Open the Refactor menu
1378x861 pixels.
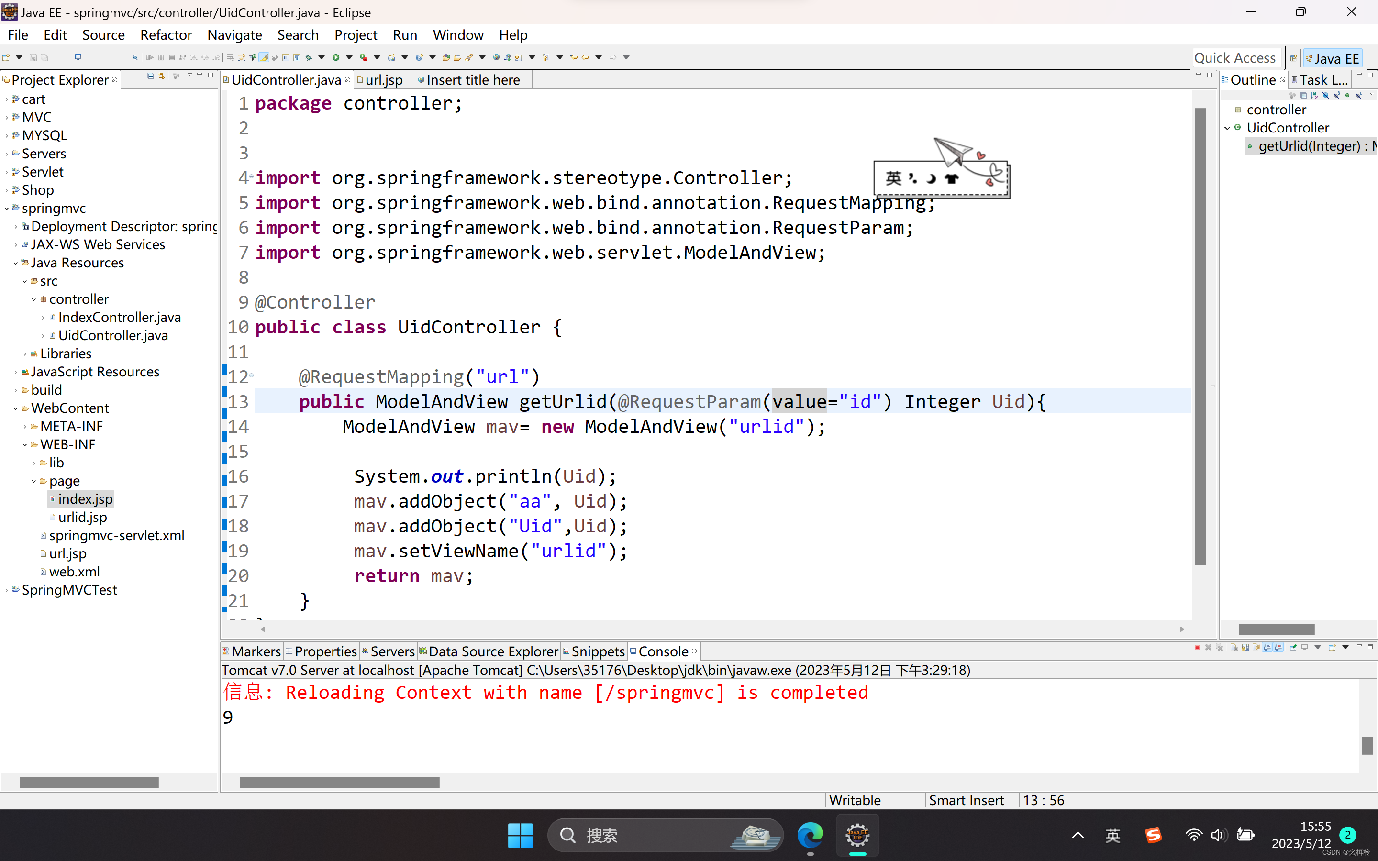point(166,35)
